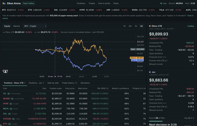The height and width of the screenshot is (126, 197).
Task: Click the SILVER coin in positions table
Action: pos(6,98)
